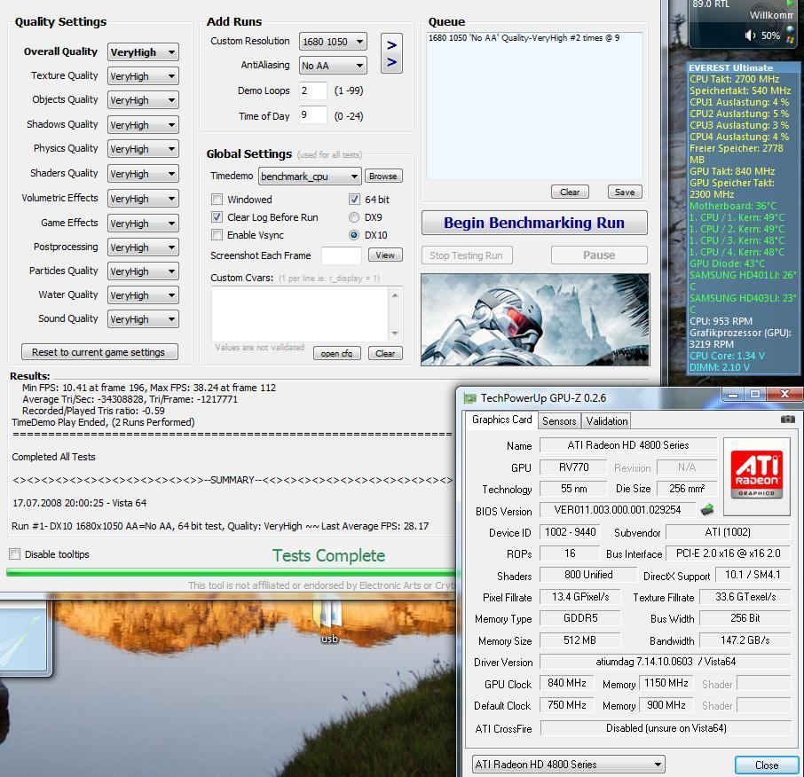This screenshot has width=804, height=777.
Task: Open the Postprocessing dropdown
Action: (x=143, y=247)
